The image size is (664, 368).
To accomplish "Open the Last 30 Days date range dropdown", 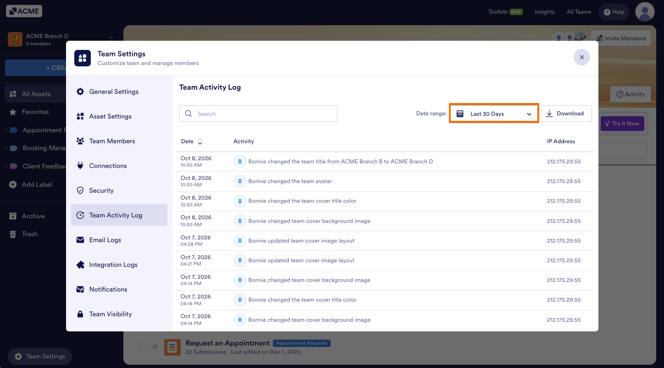I will click(494, 114).
